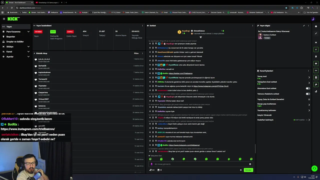Click the user avatar at top right
Screen dimensions: 320x180
(x=313, y=19)
